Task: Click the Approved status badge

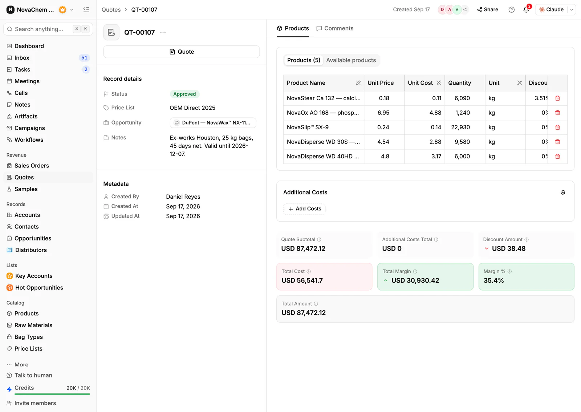Action: [184, 94]
